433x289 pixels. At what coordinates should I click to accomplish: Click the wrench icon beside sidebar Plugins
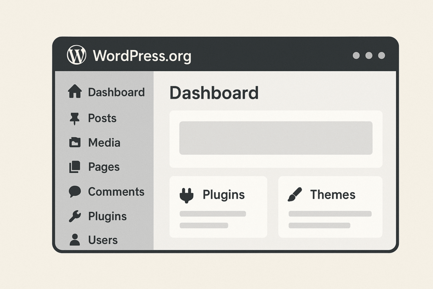(x=74, y=217)
